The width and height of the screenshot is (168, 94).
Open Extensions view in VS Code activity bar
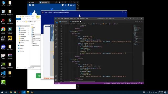[56, 39]
